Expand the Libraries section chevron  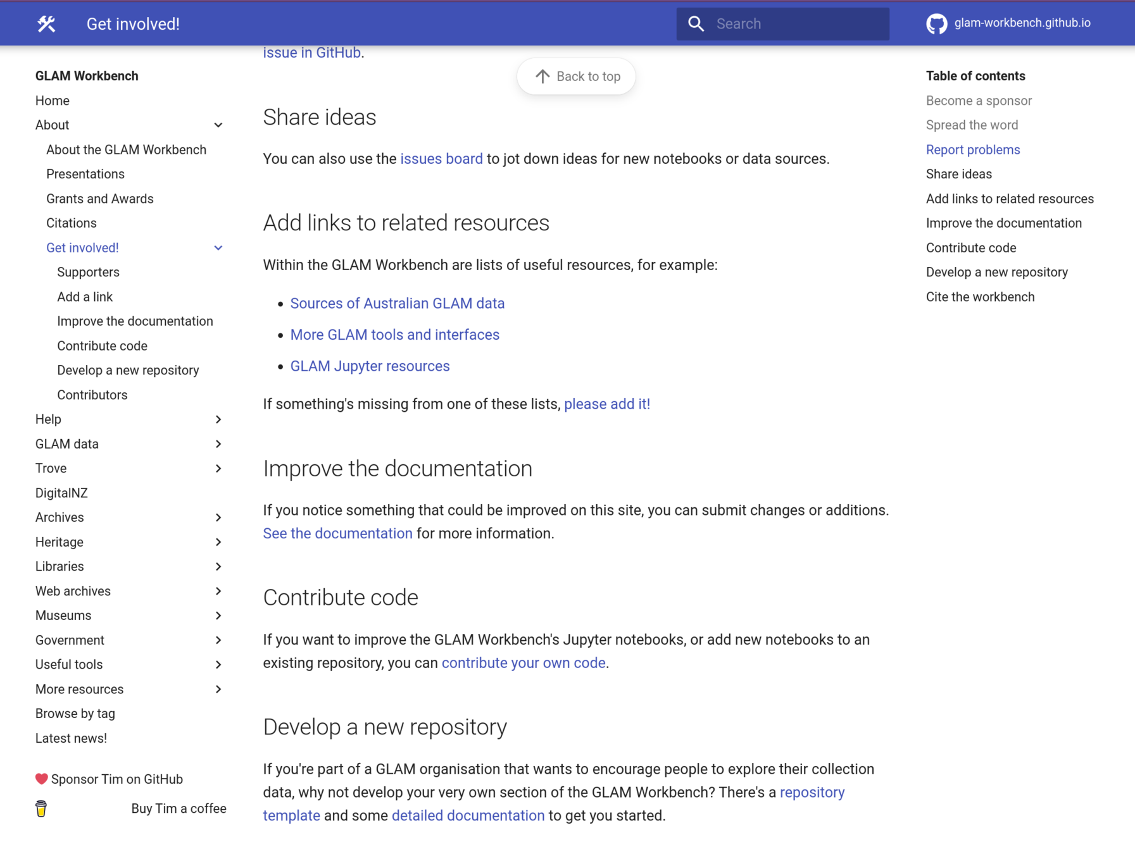pos(218,567)
